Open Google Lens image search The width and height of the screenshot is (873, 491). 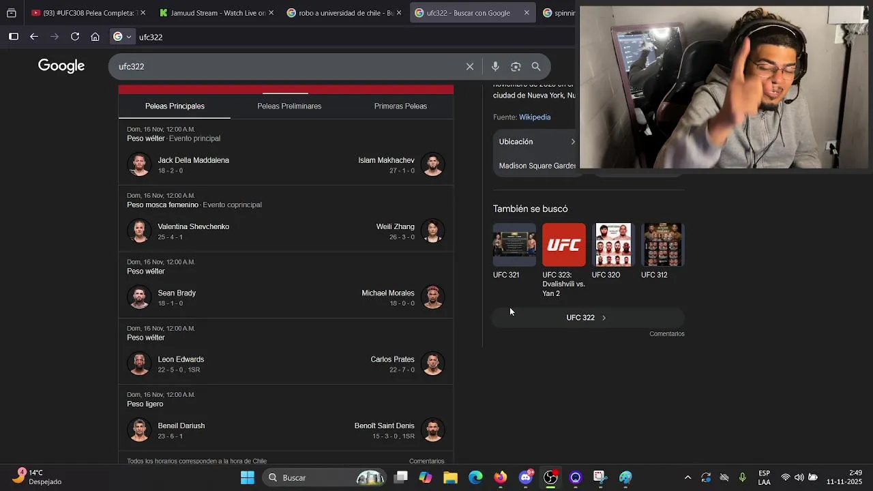click(x=516, y=66)
